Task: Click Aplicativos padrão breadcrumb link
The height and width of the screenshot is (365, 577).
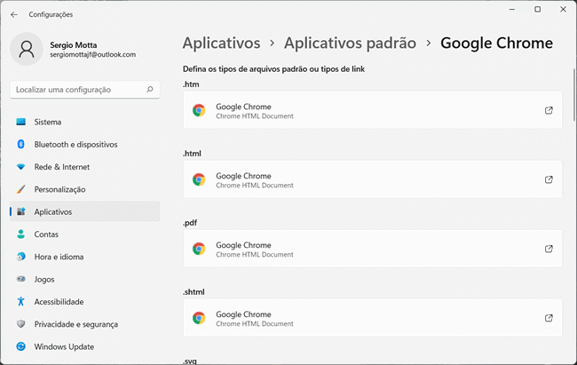Action: (x=350, y=43)
